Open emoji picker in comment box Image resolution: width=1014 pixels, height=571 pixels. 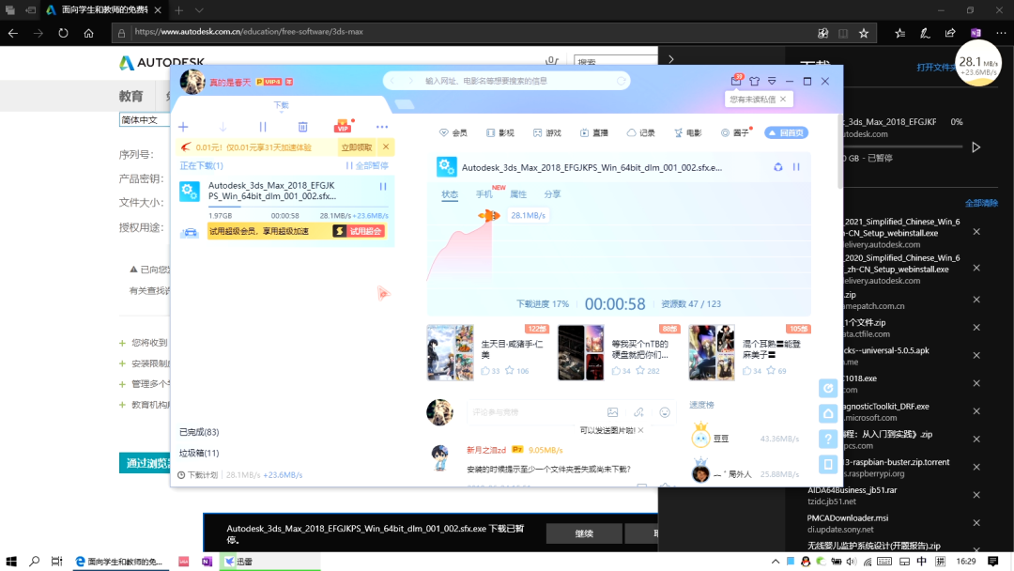[665, 412]
